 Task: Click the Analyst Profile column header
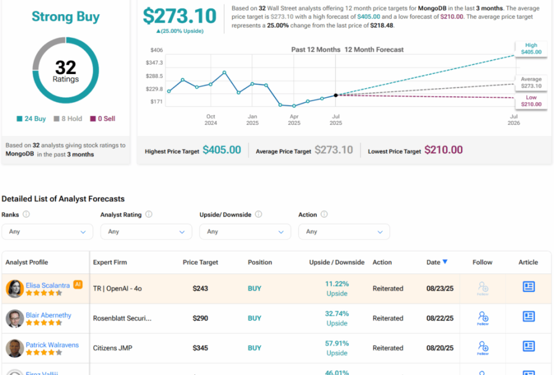tap(27, 262)
